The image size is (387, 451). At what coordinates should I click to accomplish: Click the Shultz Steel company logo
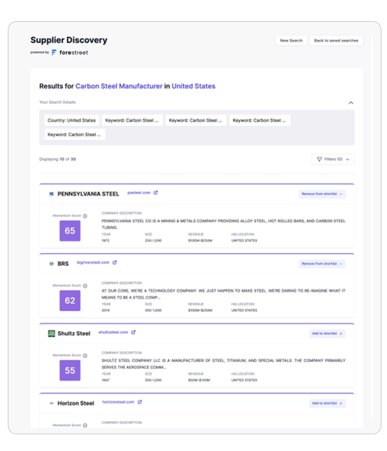tap(52, 334)
